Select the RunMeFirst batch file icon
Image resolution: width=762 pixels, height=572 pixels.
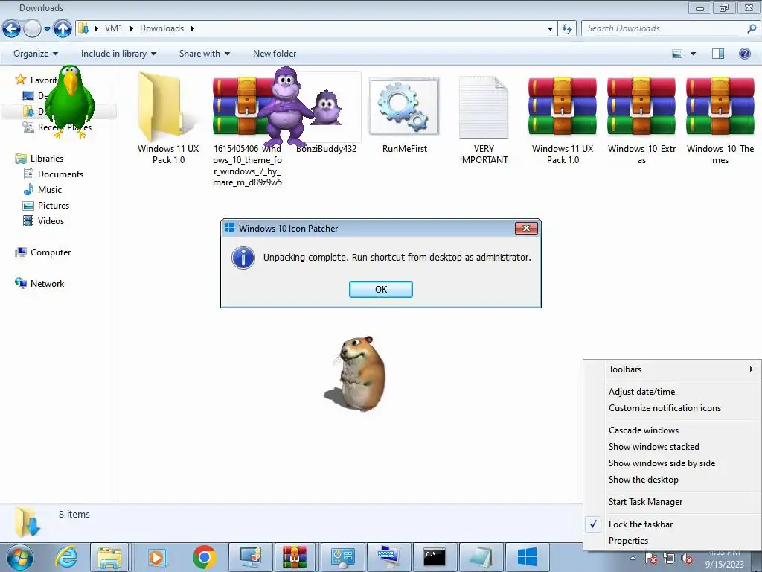[404, 107]
